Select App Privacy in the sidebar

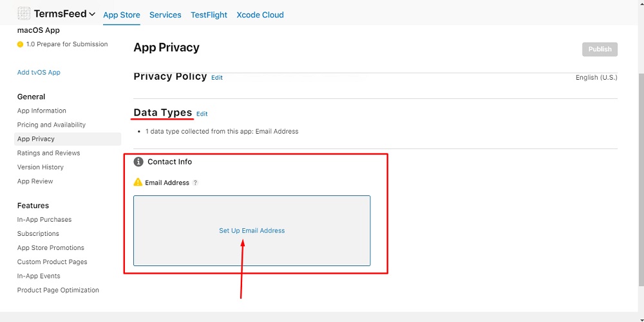(x=68, y=139)
